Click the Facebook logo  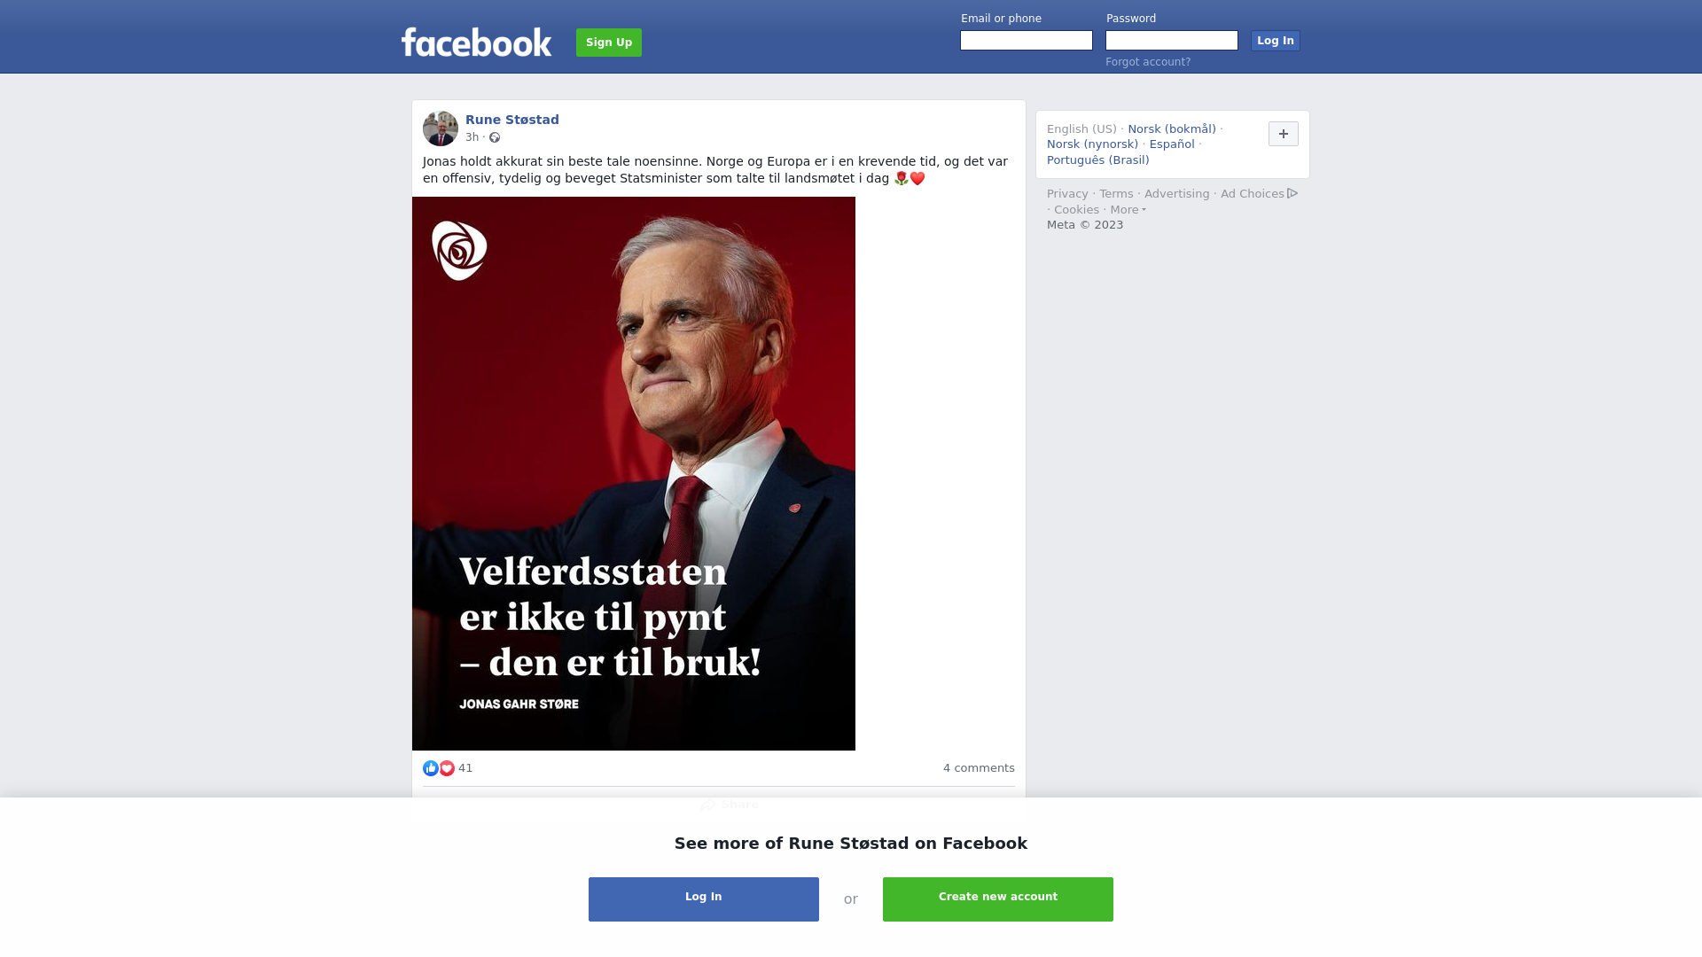[476, 42]
